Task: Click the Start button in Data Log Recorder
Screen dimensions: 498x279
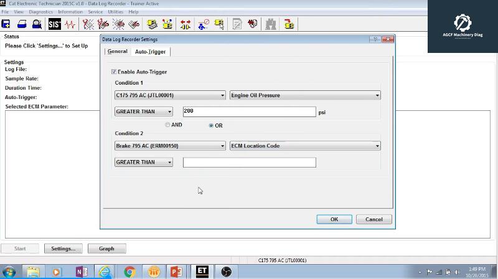Action: pyautogui.click(x=20, y=248)
